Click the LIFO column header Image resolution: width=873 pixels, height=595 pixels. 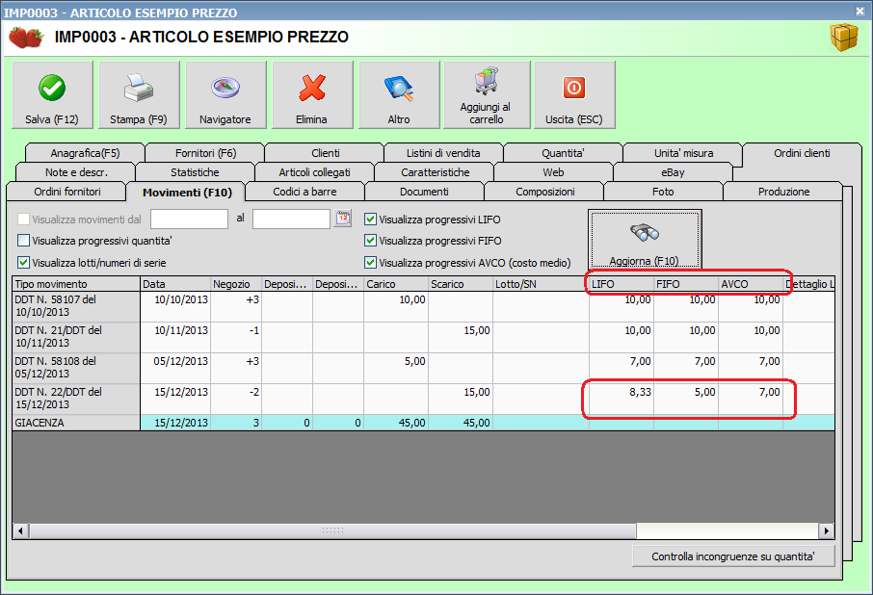[622, 284]
